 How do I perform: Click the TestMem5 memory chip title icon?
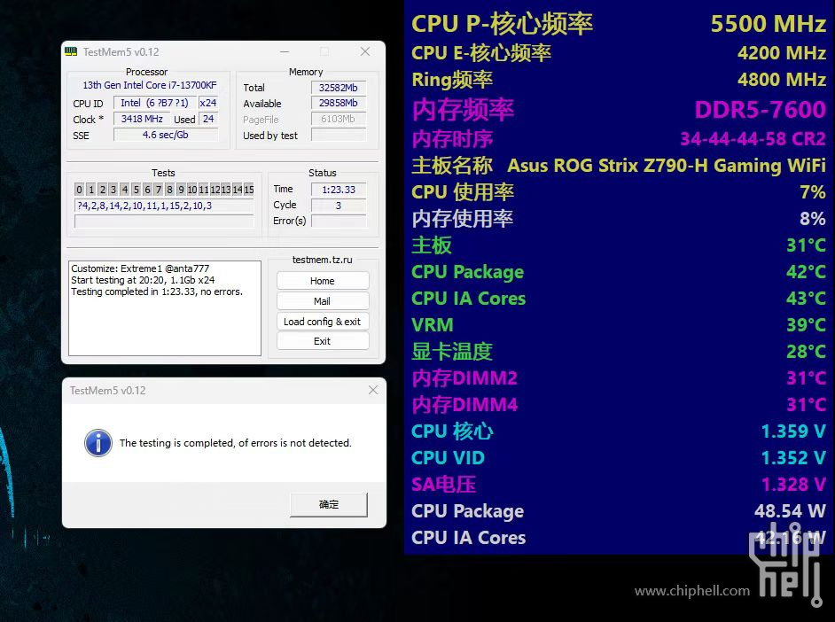(x=71, y=51)
